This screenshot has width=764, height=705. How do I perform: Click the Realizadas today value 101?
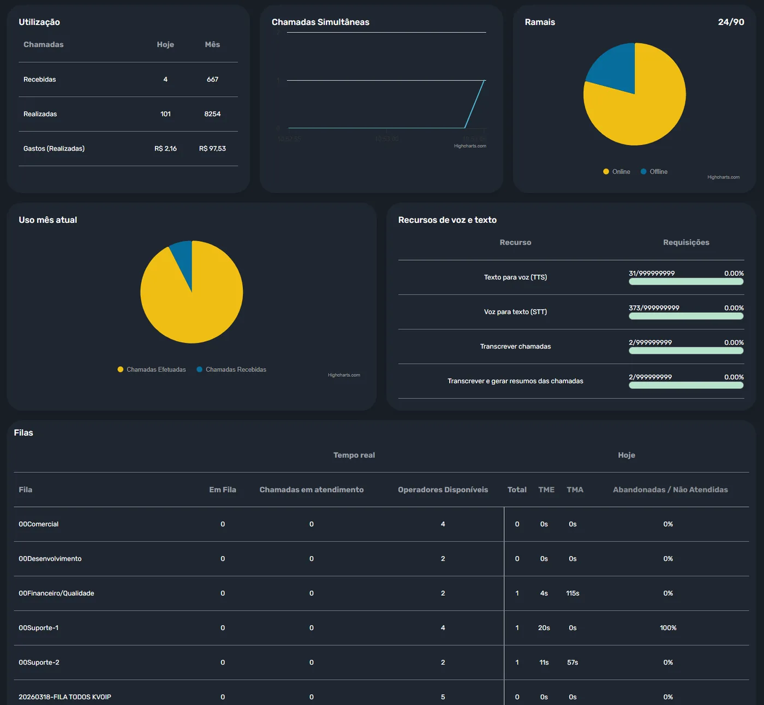165,114
